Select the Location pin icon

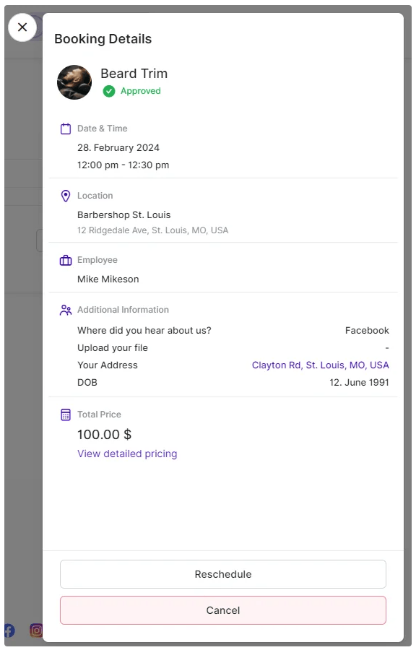coord(65,195)
